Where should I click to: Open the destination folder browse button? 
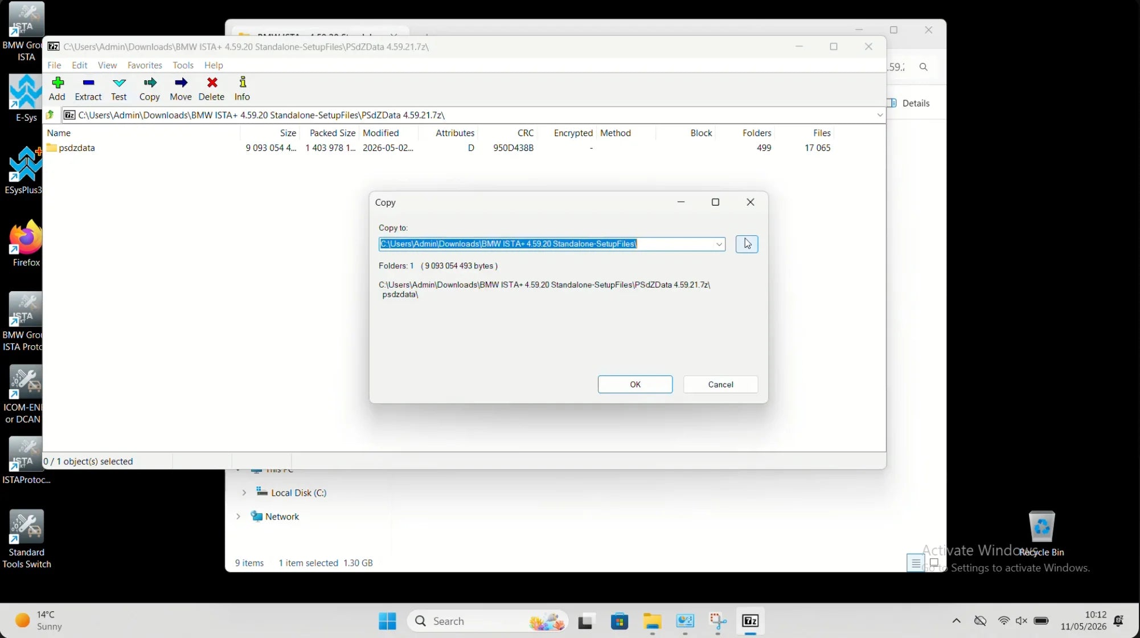(747, 244)
